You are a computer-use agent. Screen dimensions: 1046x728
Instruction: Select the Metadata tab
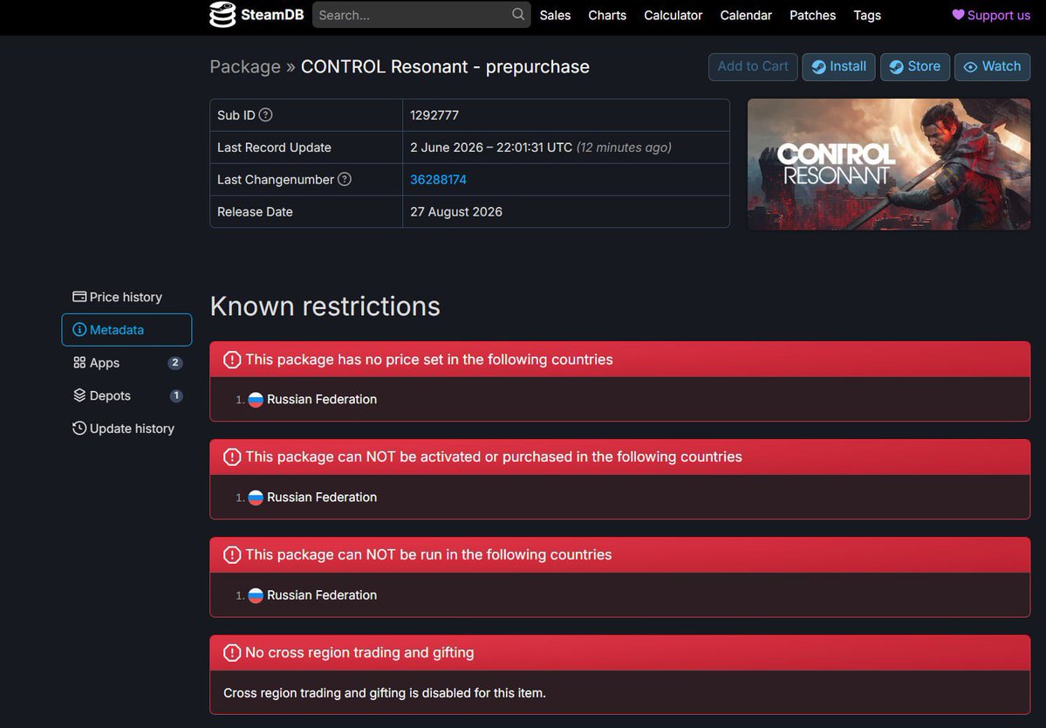point(126,330)
